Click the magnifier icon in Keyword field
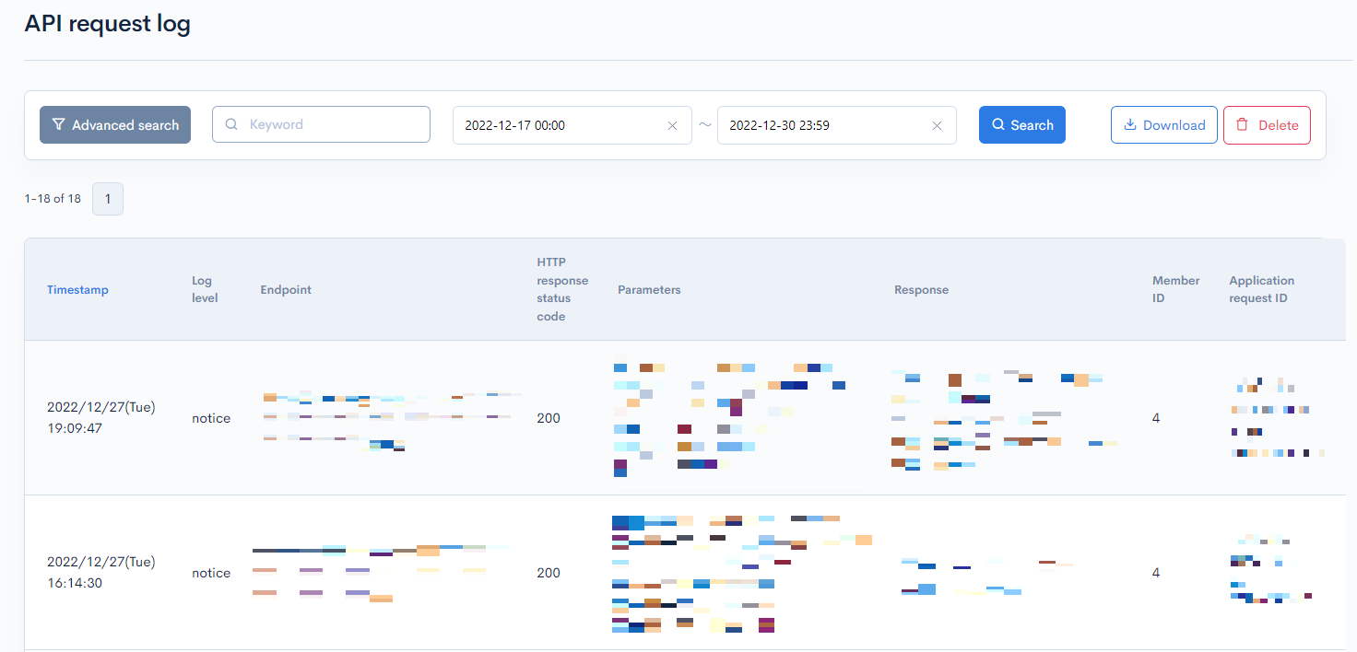The height and width of the screenshot is (652, 1357). point(231,124)
